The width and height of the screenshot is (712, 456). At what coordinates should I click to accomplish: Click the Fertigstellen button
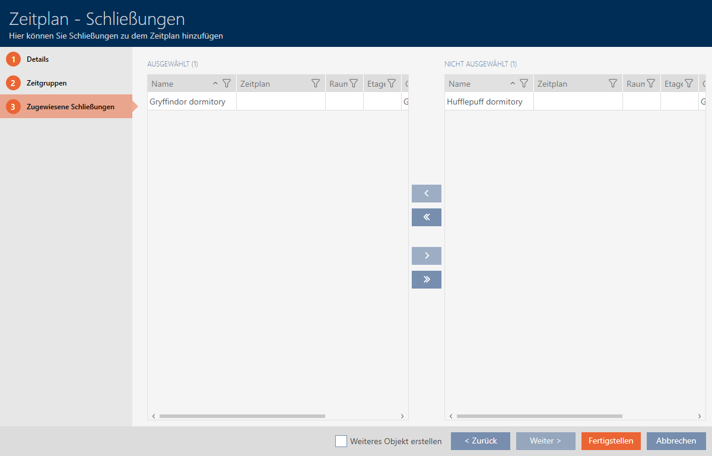pos(611,441)
